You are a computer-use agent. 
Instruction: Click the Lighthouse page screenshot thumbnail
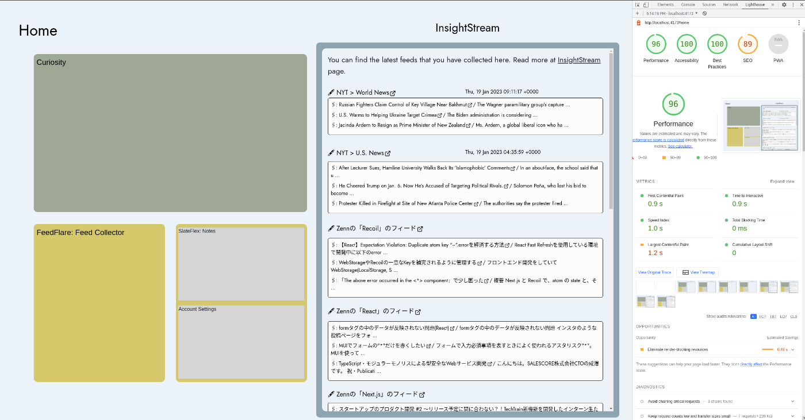tap(761, 125)
